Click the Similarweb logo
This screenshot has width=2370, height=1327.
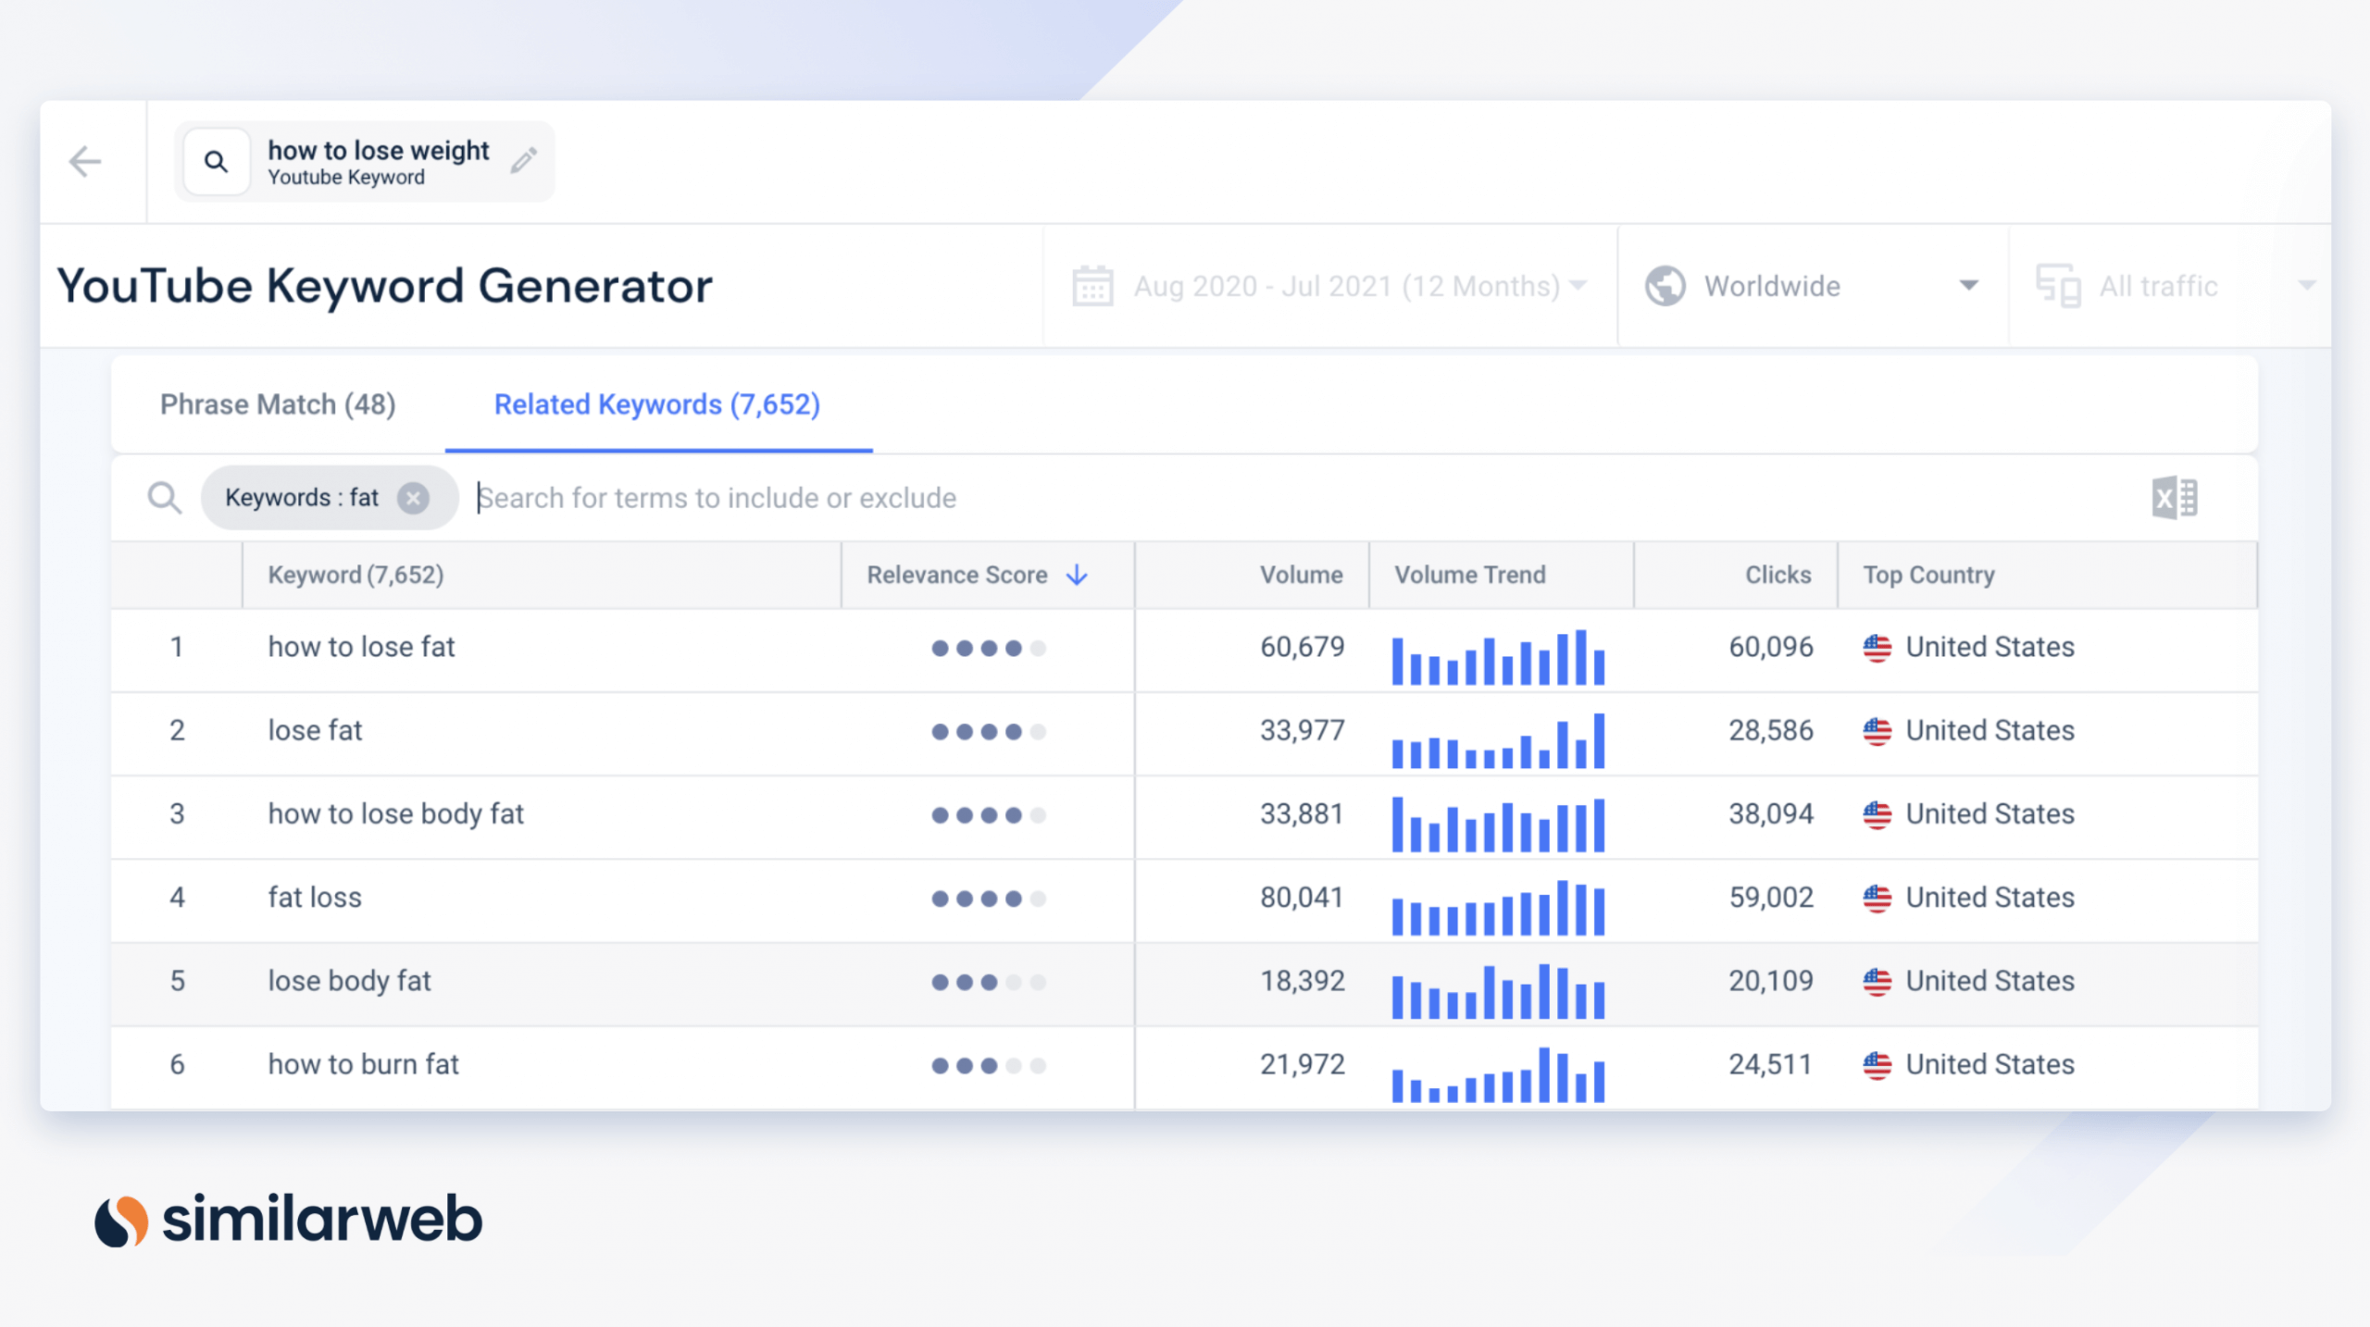click(x=288, y=1219)
